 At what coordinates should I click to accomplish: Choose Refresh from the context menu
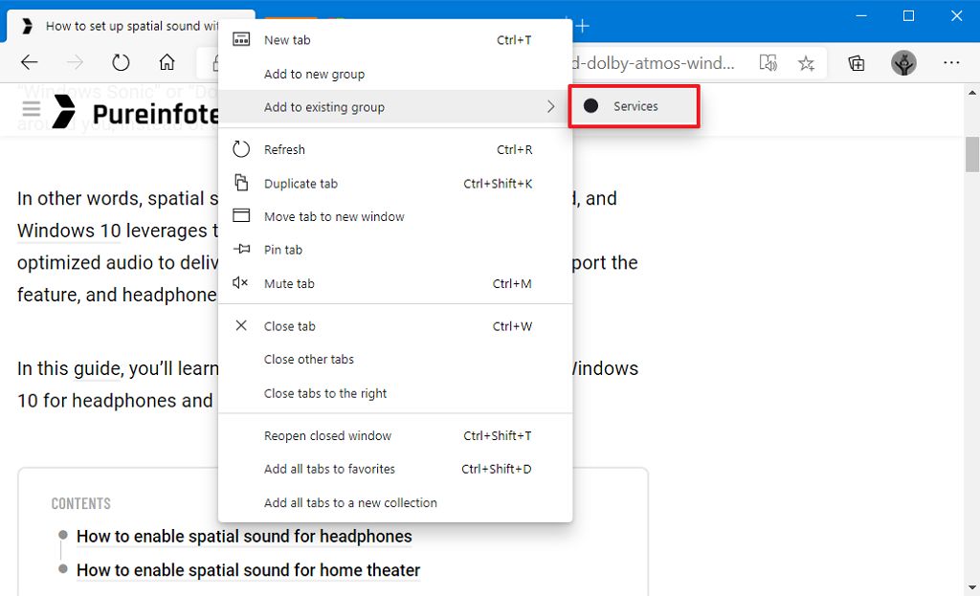coord(395,149)
